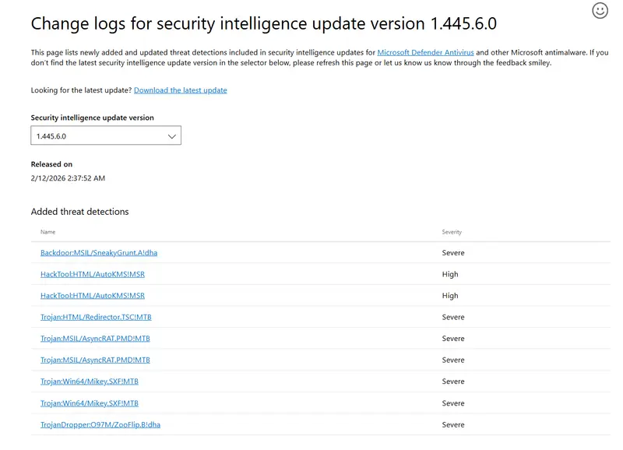This screenshot has width=623, height=450.
Task: Open Trojan:HTML/Redirector.TSC!MTB threat entry
Action: [97, 317]
